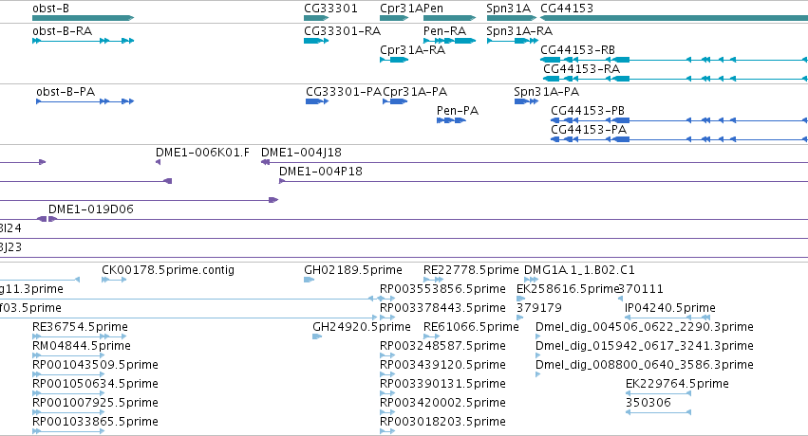Screen dimensions: 808x436
Task: Click the 350306 feature label
Action: (x=648, y=403)
